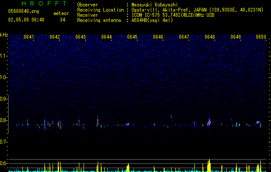Screen dimensions: 271x172
Task: Click the 0645 time marker
Action: pyautogui.click(x=132, y=37)
